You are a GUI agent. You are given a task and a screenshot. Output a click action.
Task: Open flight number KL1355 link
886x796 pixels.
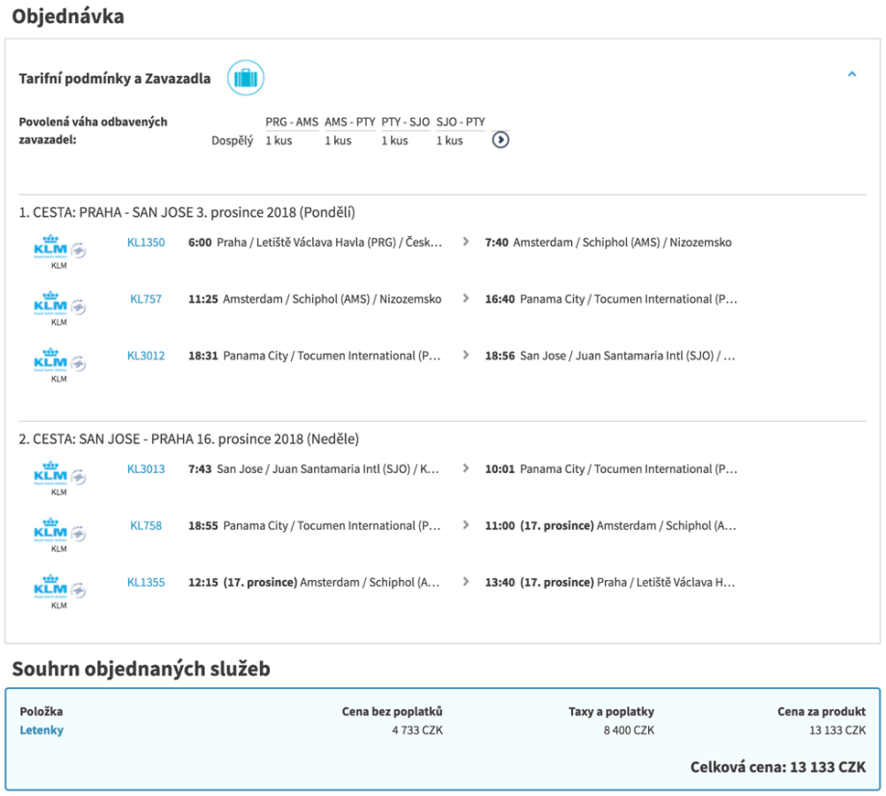click(145, 582)
